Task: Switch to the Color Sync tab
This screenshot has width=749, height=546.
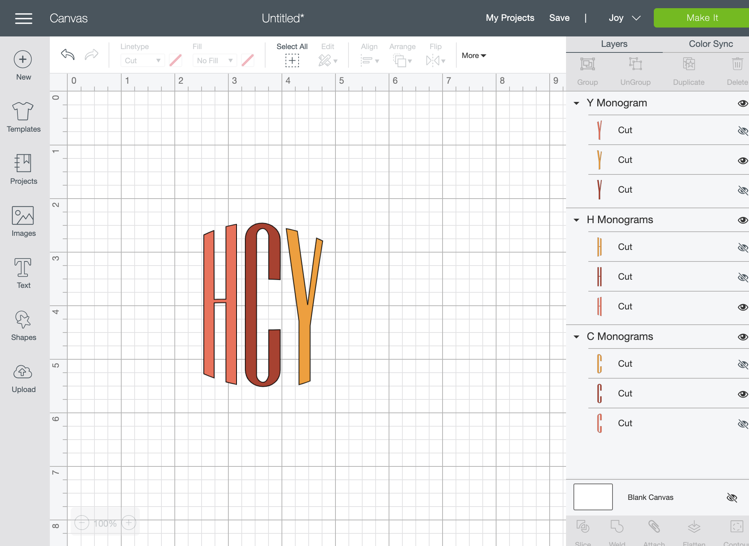Action: (x=711, y=44)
